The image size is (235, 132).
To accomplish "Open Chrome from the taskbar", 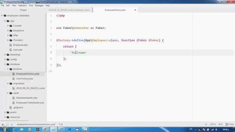I will pos(46,129).
